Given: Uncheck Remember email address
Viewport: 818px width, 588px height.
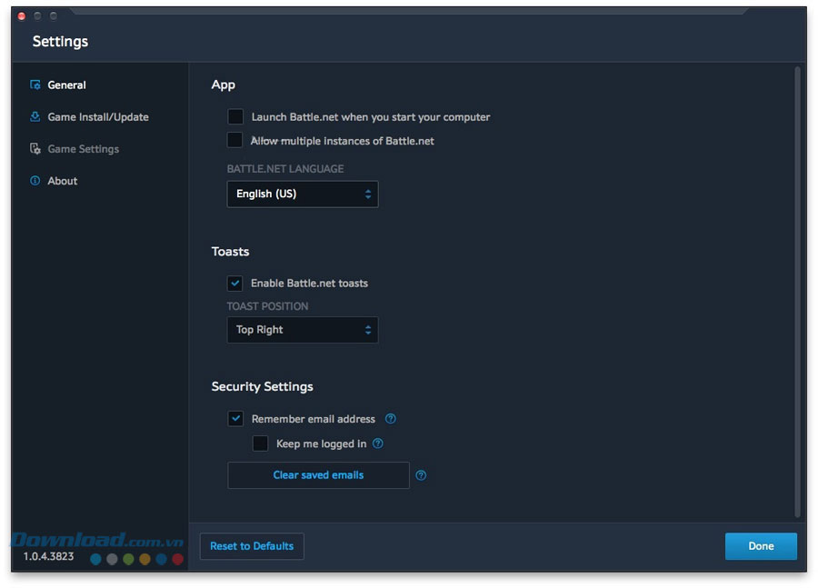Looking at the screenshot, I should 235,418.
